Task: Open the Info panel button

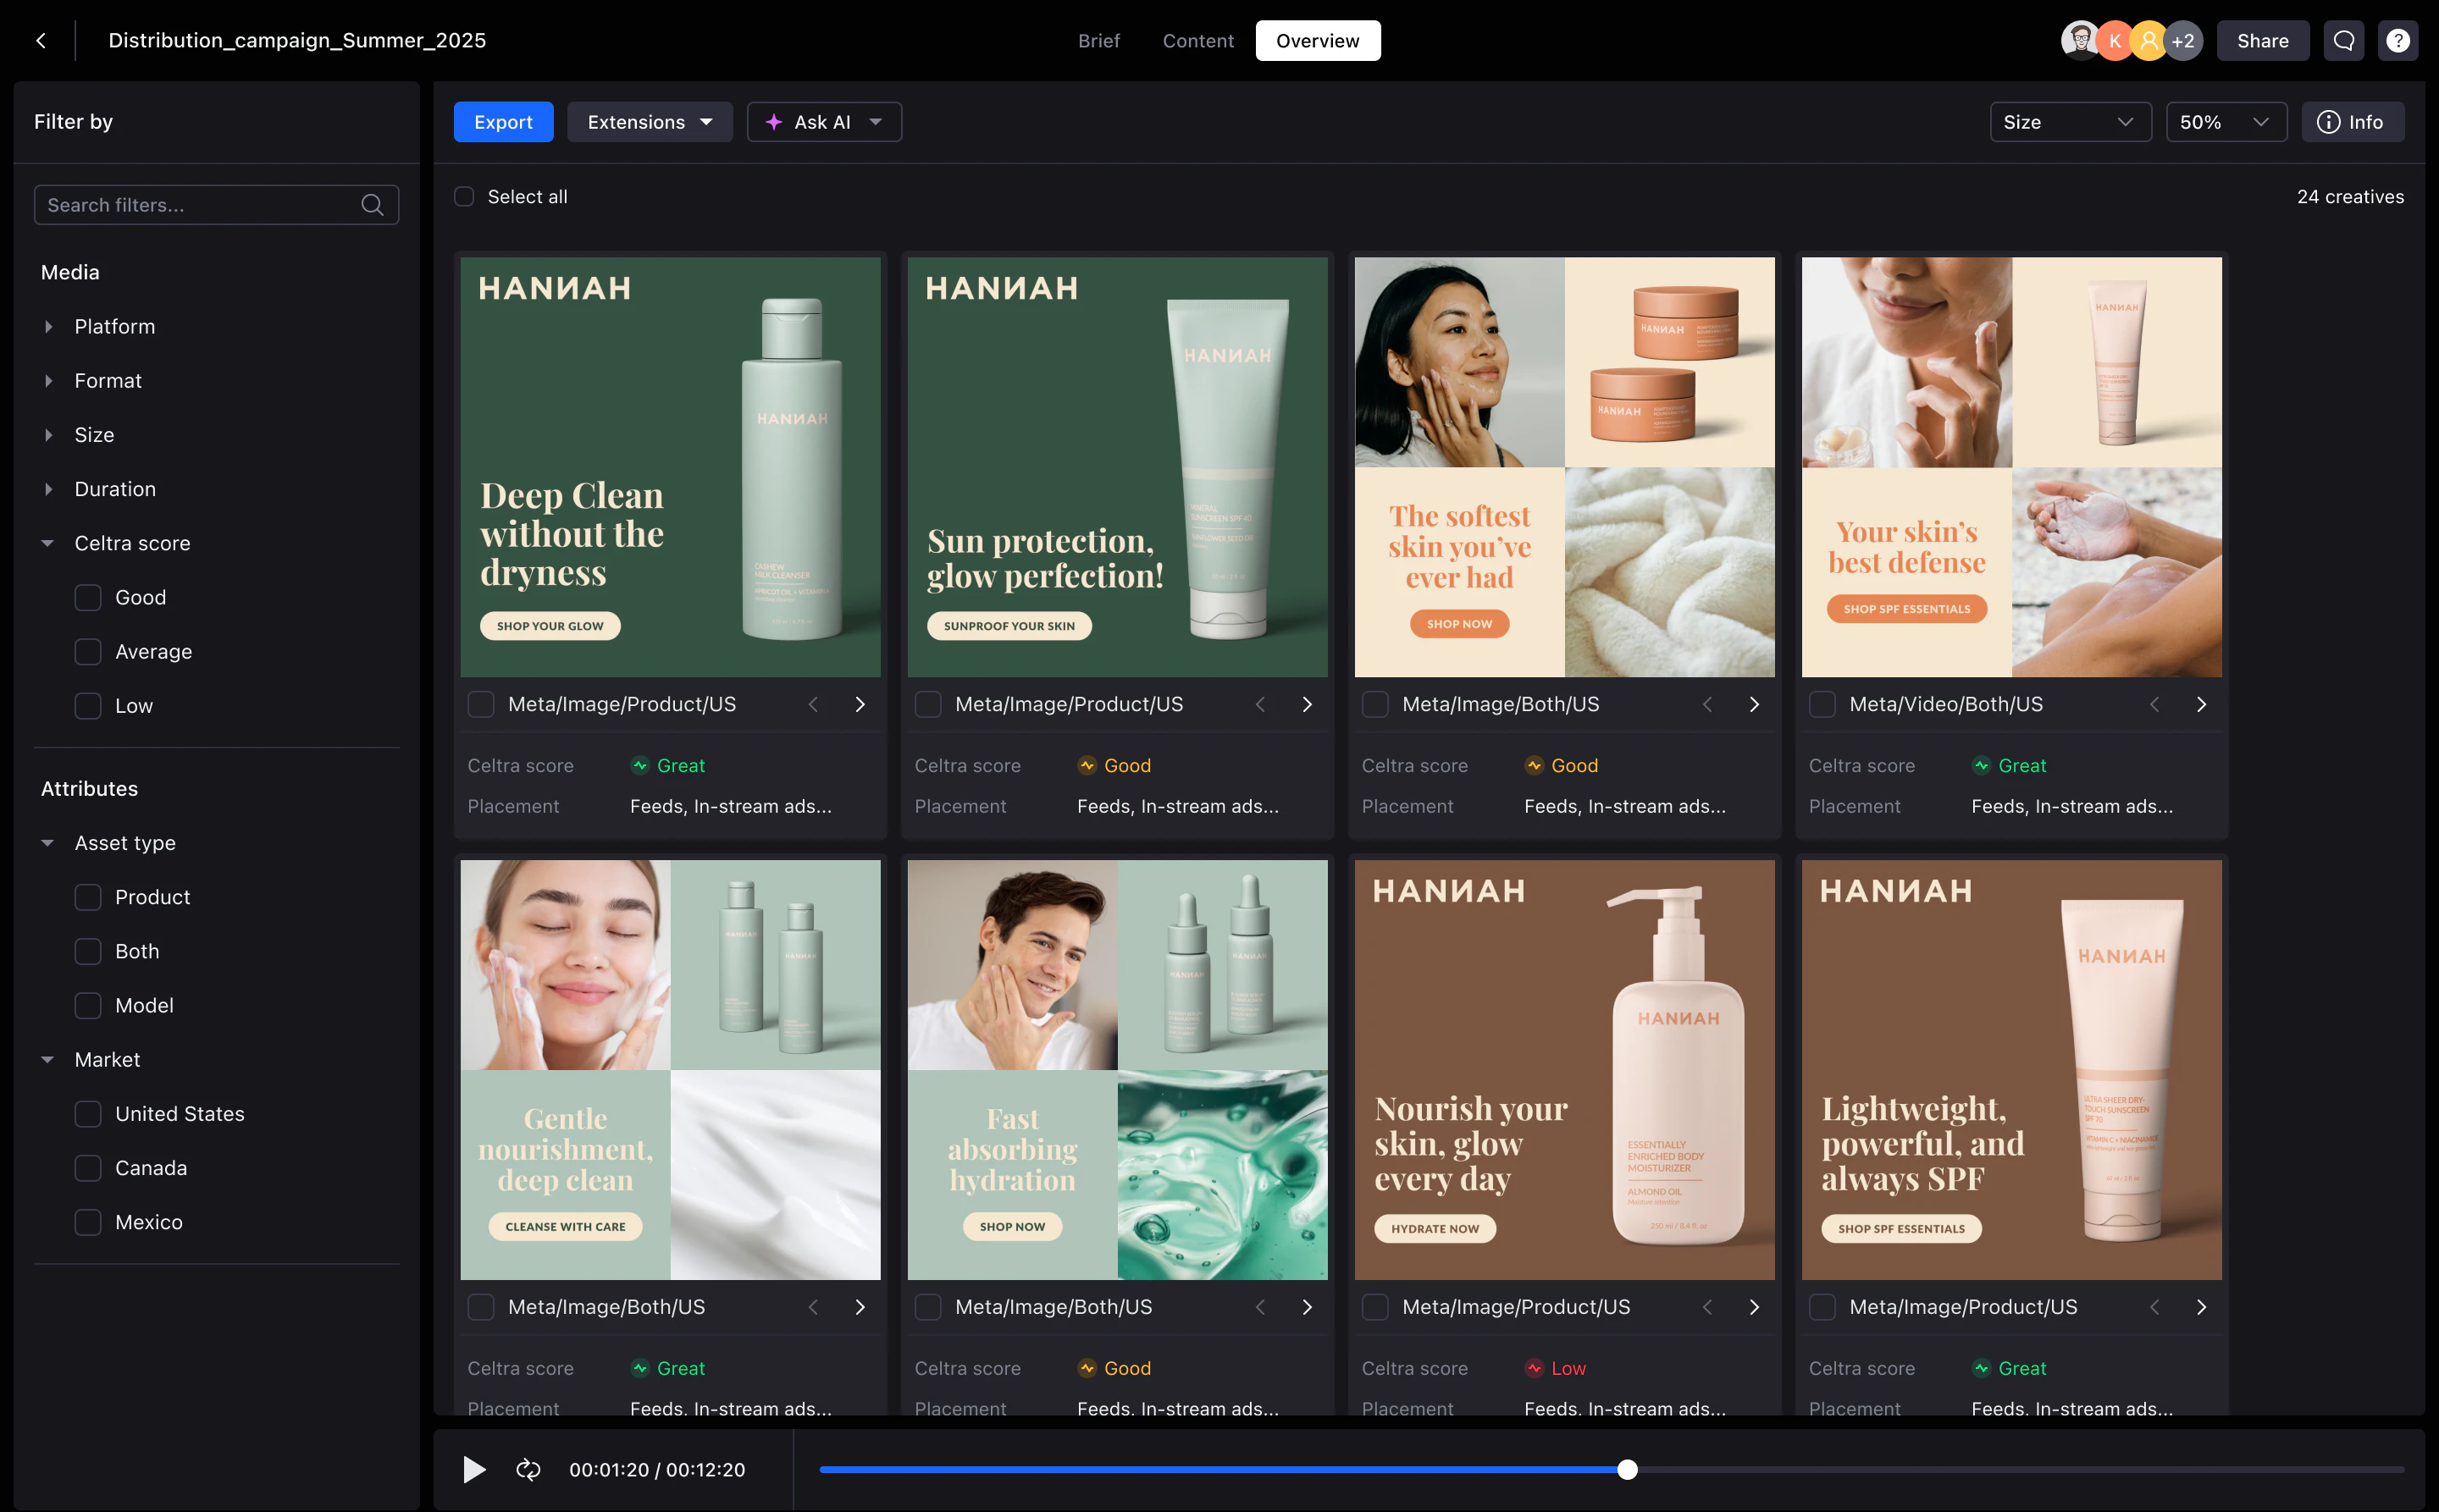Action: click(x=2351, y=122)
